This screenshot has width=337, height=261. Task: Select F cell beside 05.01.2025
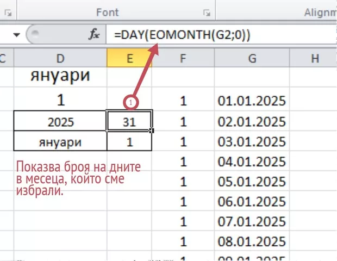point(183,181)
